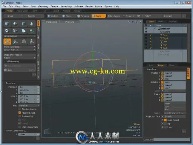Toggle the Child Compensate checkbox
This screenshot has width=193, height=145.
[x=20, y=127]
